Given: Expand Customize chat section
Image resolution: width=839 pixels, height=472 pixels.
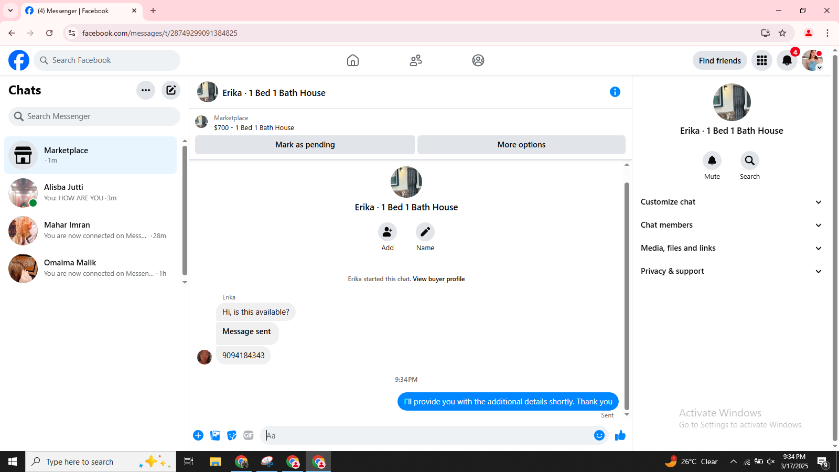Looking at the screenshot, I should 732,202.
